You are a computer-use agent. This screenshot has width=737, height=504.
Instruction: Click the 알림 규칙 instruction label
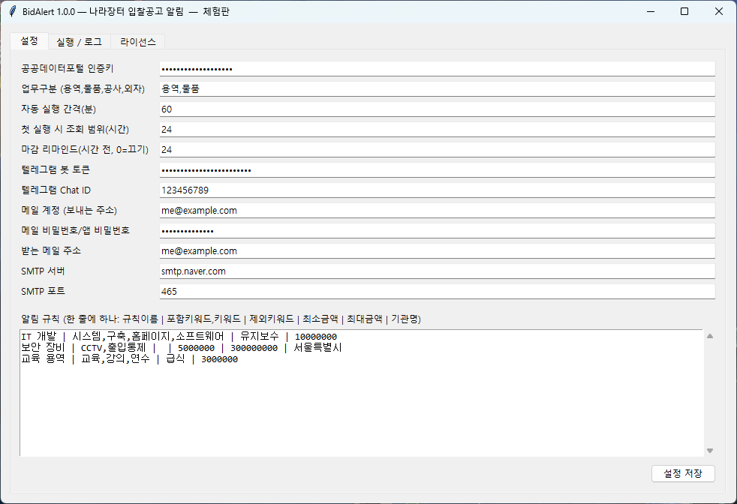[221, 319]
